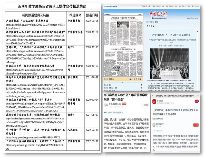Click the 返回首页 link
Image resolution: width=205 pixels, height=157 pixels.
click(x=189, y=18)
